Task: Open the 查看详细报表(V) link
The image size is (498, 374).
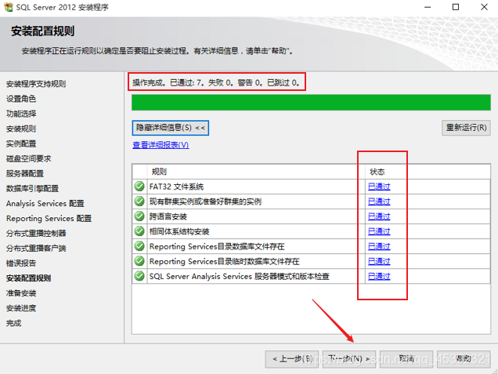Action: click(161, 145)
